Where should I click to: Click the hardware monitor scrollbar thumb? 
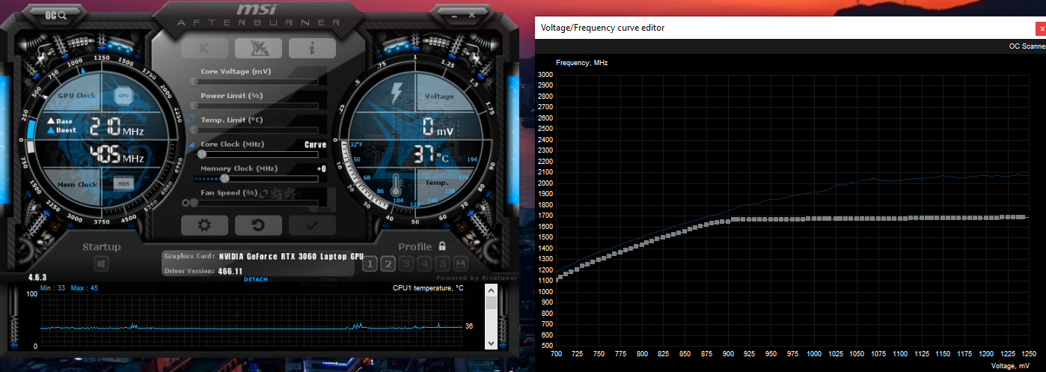pyautogui.click(x=491, y=302)
